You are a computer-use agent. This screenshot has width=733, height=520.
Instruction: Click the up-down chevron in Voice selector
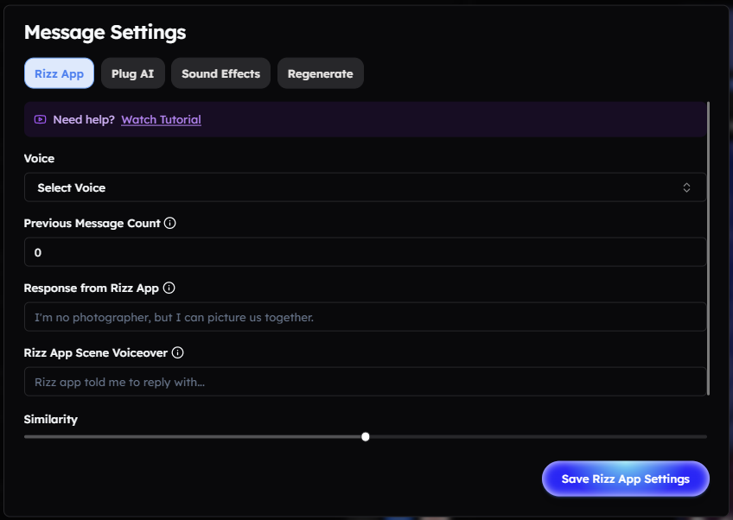click(686, 187)
